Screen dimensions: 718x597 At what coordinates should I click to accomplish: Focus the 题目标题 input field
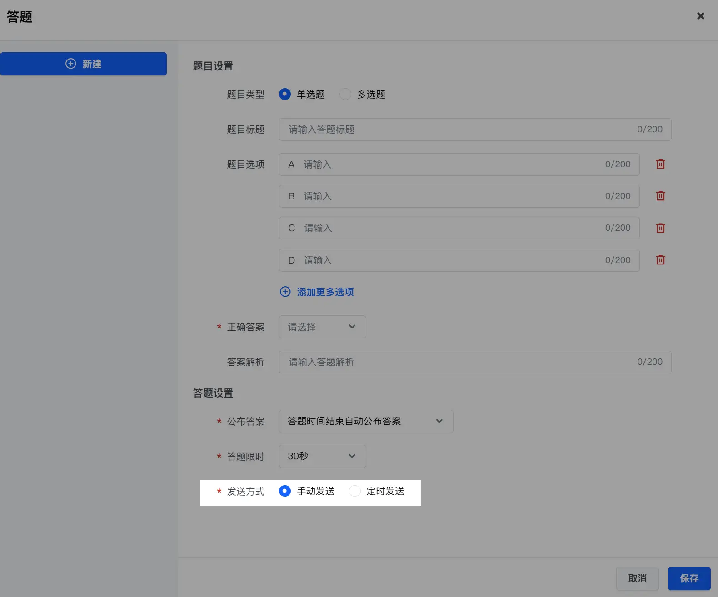point(475,129)
